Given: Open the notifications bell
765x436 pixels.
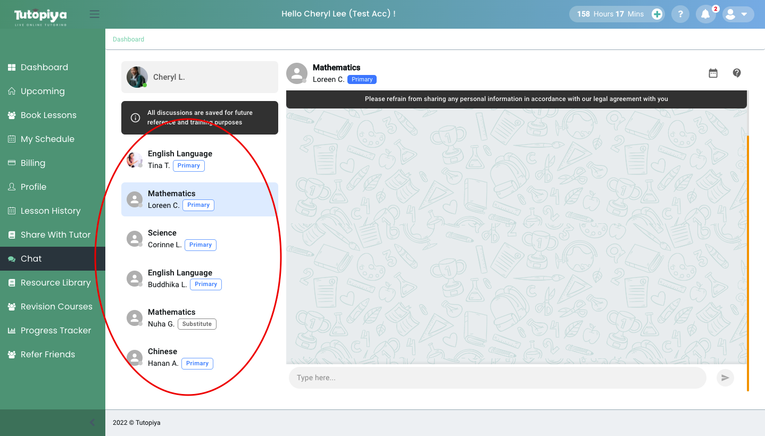Looking at the screenshot, I should tap(705, 14).
